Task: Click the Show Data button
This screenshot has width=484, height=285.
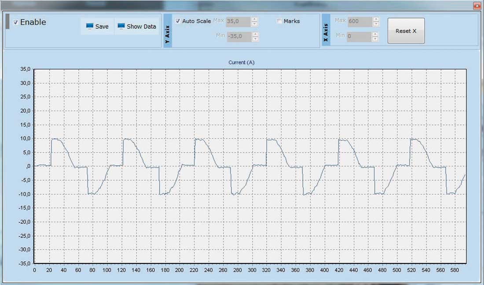Action: tap(137, 26)
